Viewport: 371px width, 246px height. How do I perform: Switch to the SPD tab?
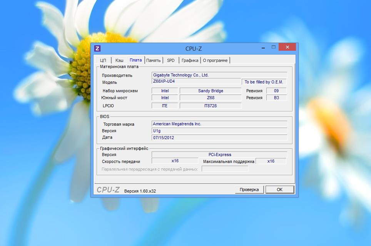point(170,60)
